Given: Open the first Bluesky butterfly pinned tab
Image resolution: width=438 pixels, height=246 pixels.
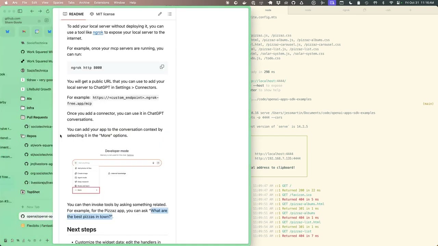Looking at the screenshot, I should click(8, 31).
